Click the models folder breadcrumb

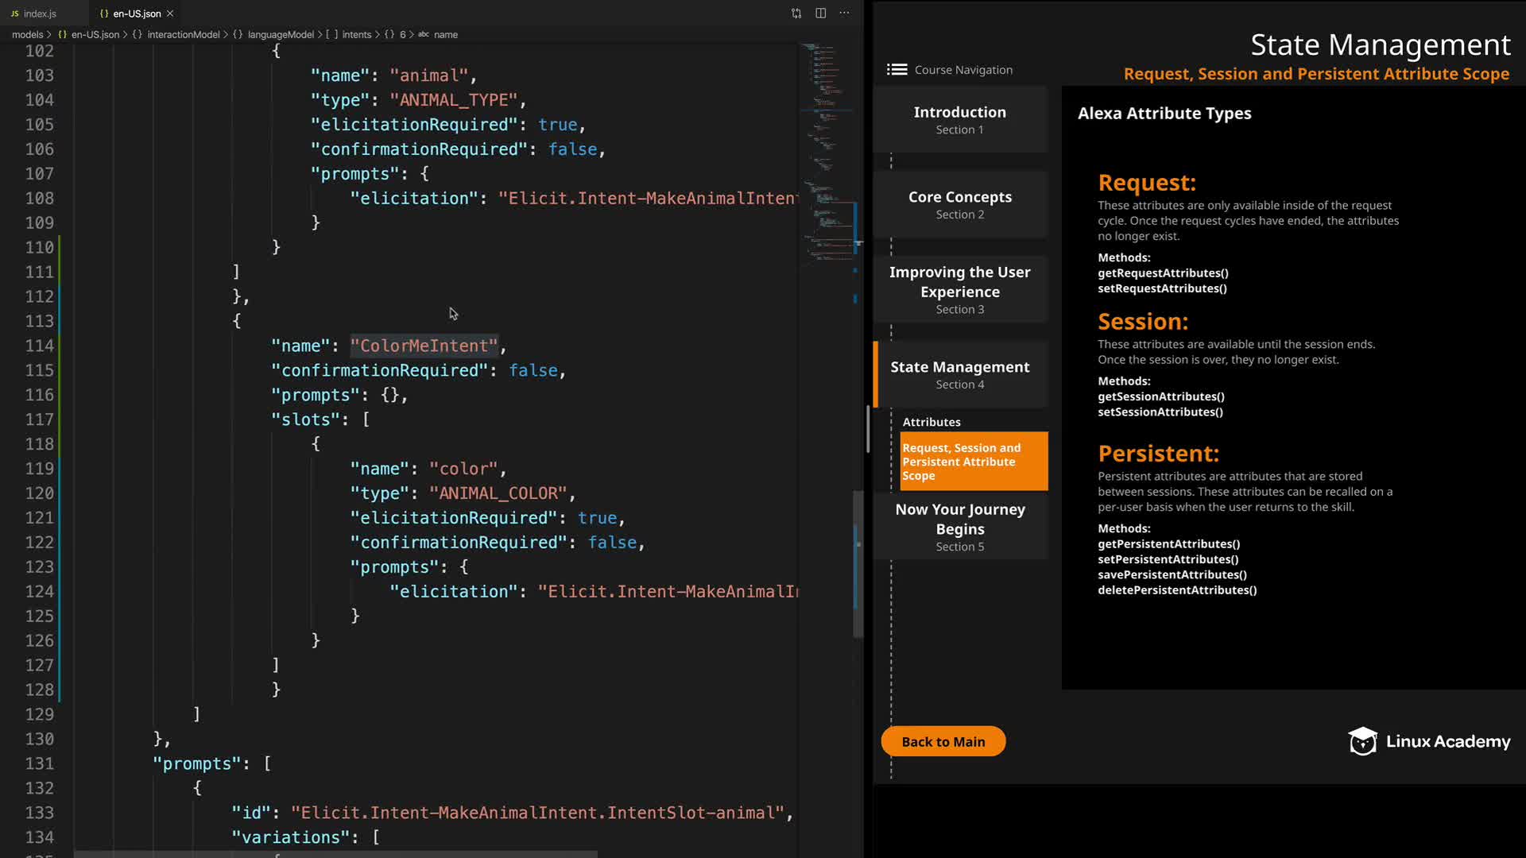tap(27, 35)
